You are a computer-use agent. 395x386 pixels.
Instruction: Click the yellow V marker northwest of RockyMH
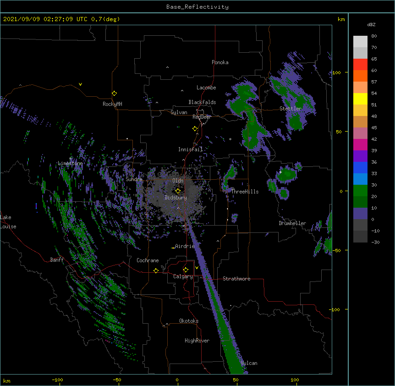(80, 84)
